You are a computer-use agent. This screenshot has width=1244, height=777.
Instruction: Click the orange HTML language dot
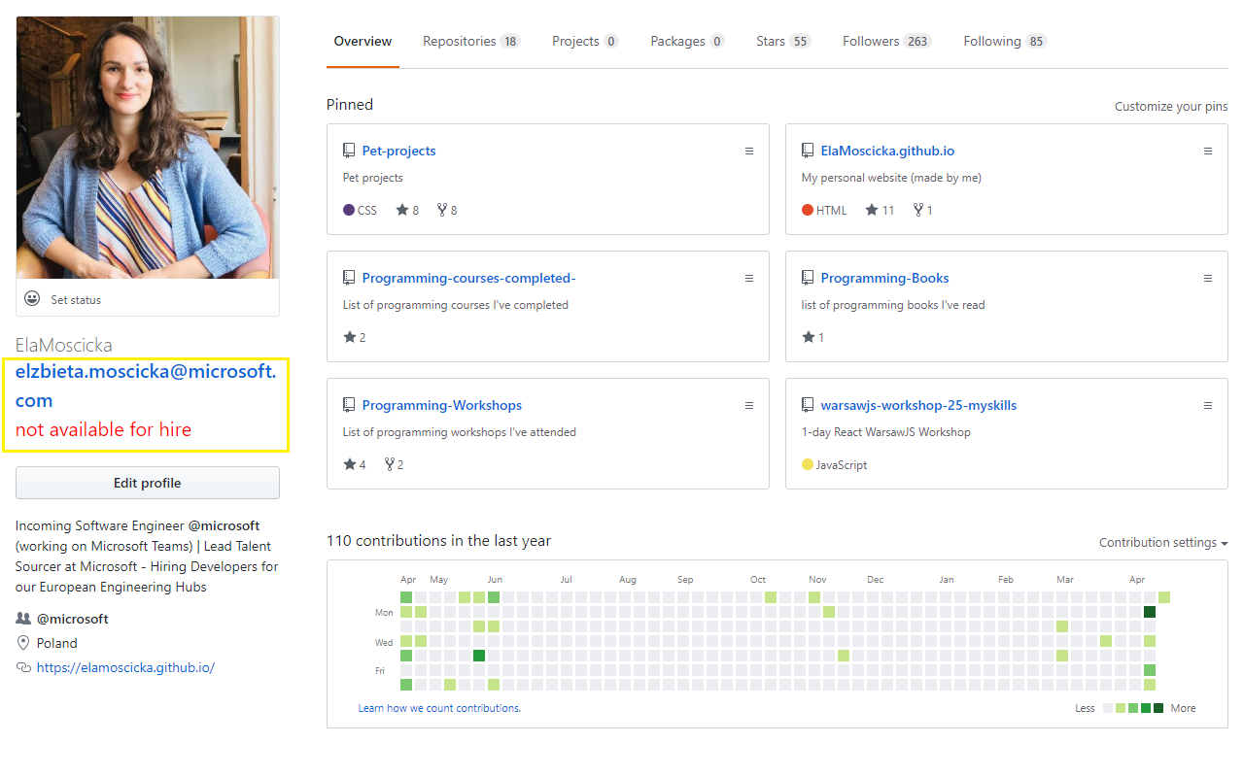pos(808,210)
